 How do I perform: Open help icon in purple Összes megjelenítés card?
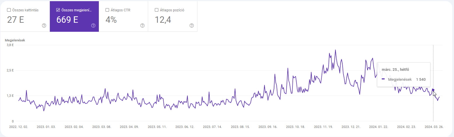[x=93, y=25]
